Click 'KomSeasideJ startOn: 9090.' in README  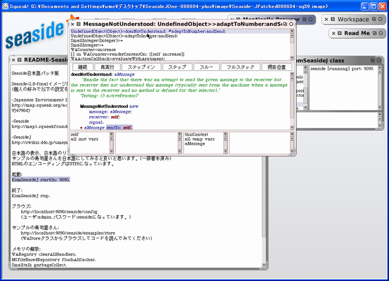pyautogui.click(x=41, y=180)
